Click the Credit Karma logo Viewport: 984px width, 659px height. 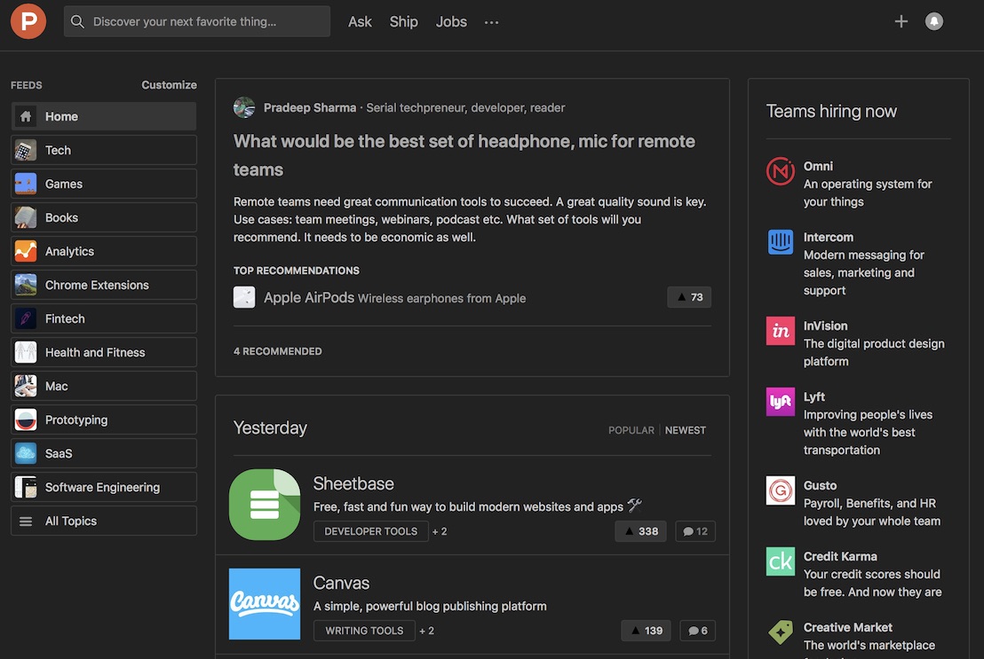(780, 561)
